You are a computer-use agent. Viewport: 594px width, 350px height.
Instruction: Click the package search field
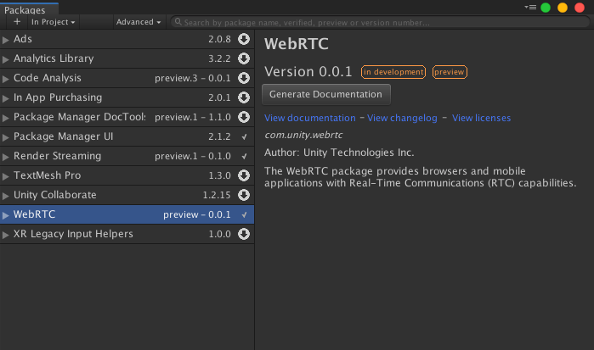(x=374, y=22)
